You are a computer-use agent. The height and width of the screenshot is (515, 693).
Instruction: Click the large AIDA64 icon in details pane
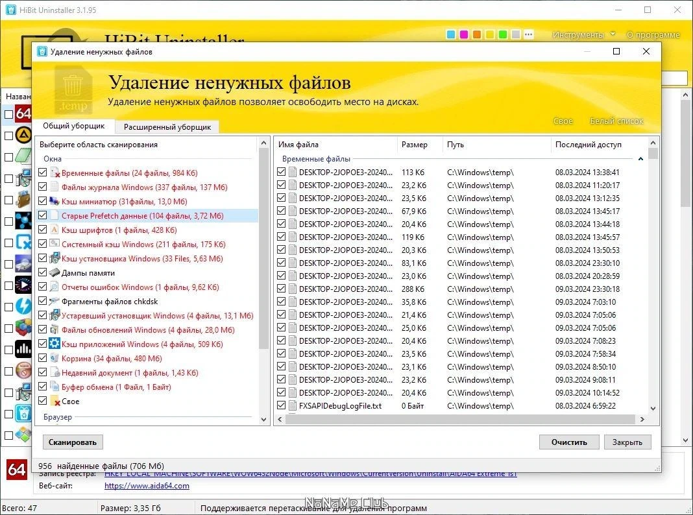click(x=16, y=470)
